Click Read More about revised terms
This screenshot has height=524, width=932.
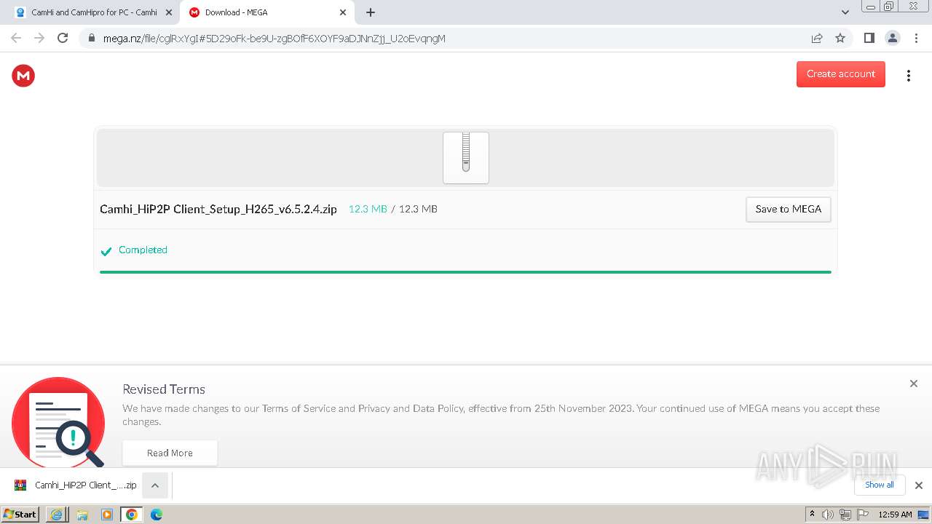[x=170, y=453]
